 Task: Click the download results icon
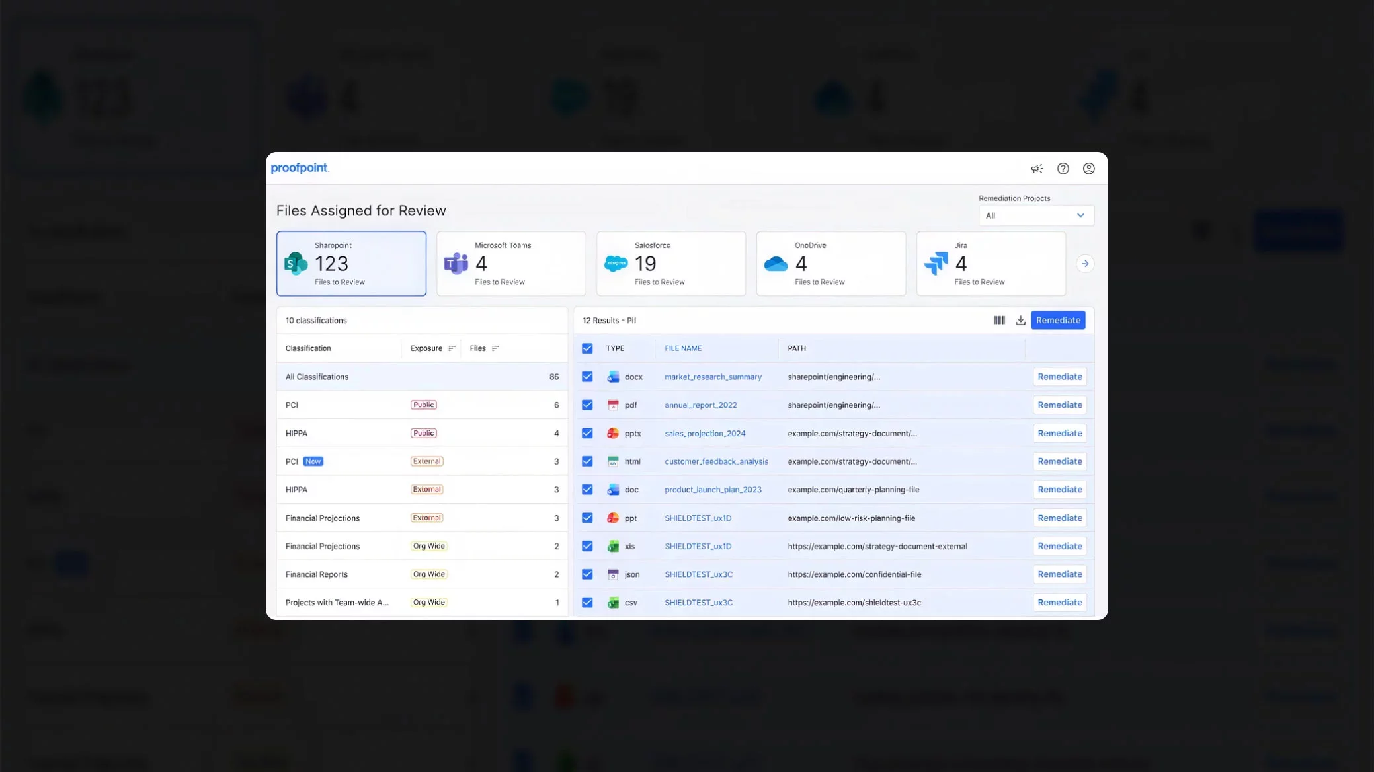tap(1020, 320)
